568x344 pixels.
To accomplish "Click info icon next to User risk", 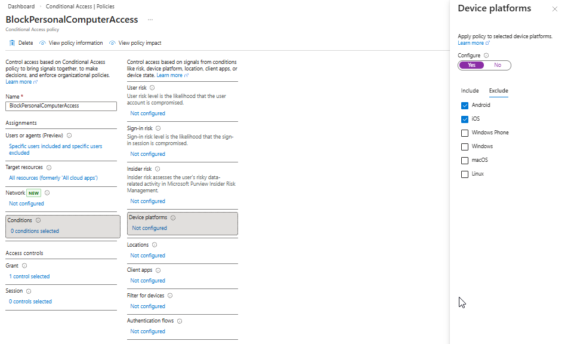I will pos(152,88).
